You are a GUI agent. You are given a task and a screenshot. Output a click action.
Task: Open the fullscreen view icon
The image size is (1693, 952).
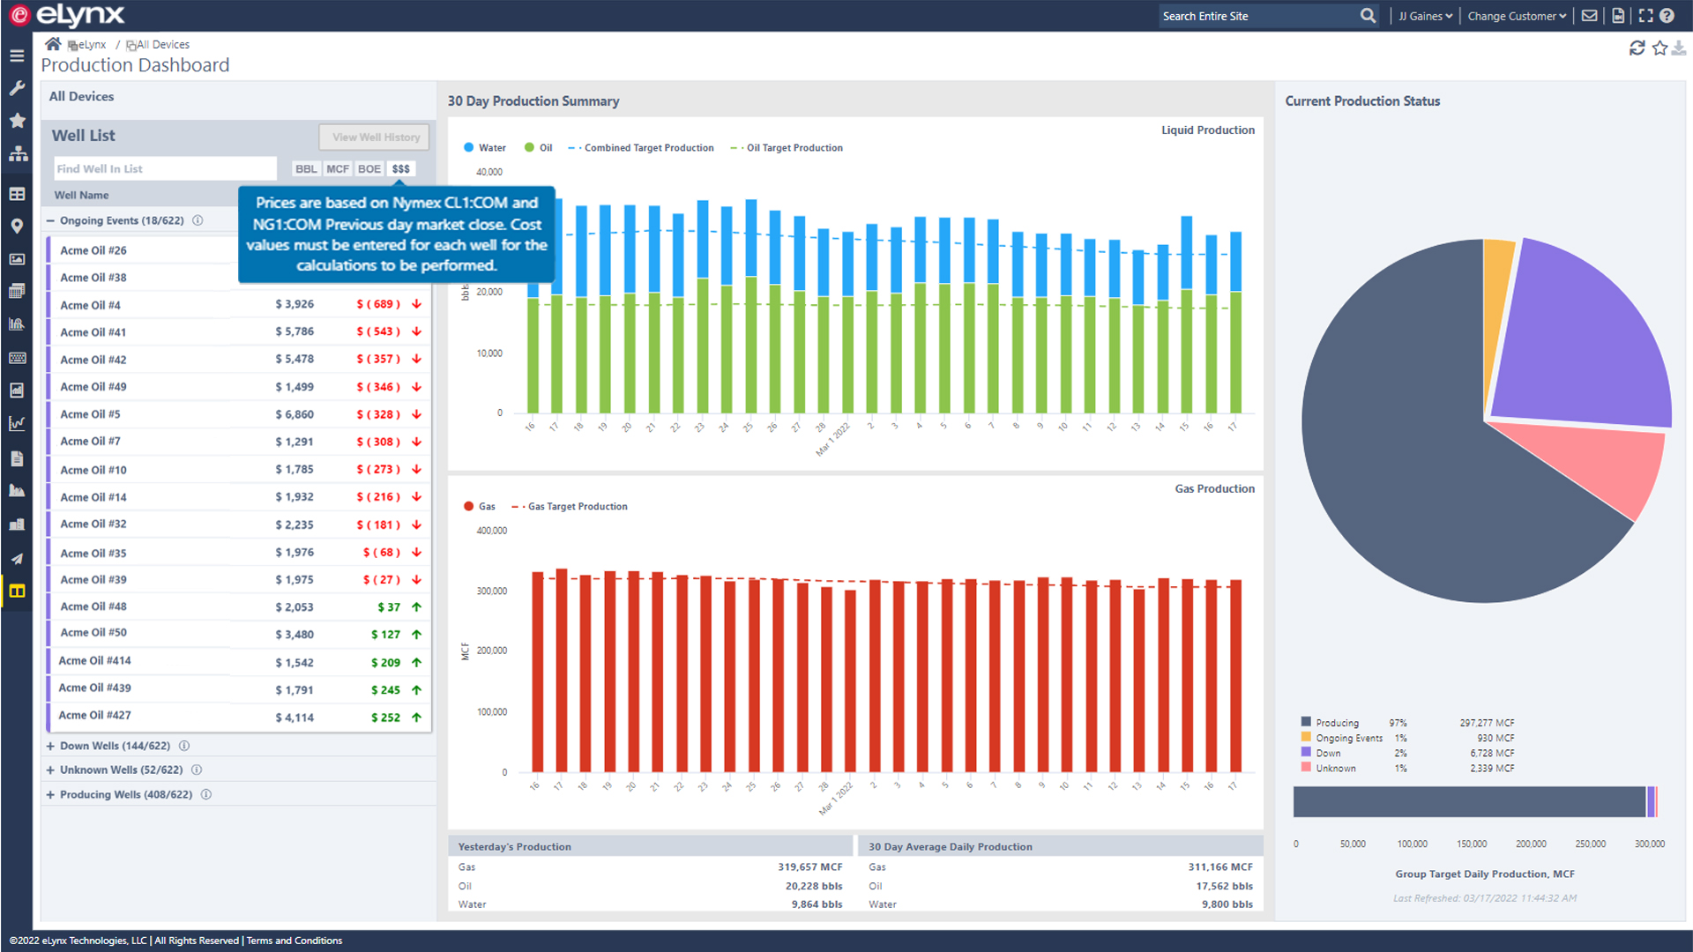[x=1645, y=15]
